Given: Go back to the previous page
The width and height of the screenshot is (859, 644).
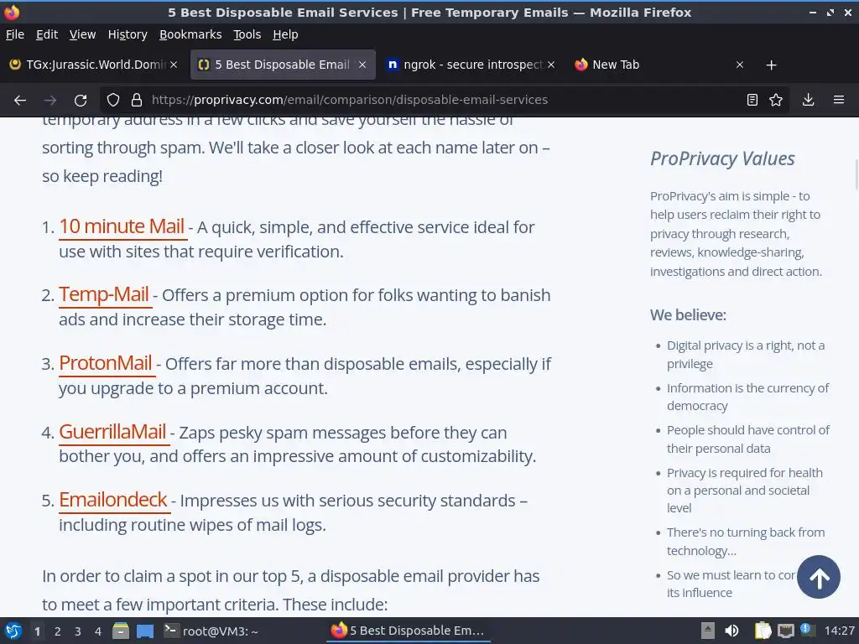Looking at the screenshot, I should click(20, 101).
